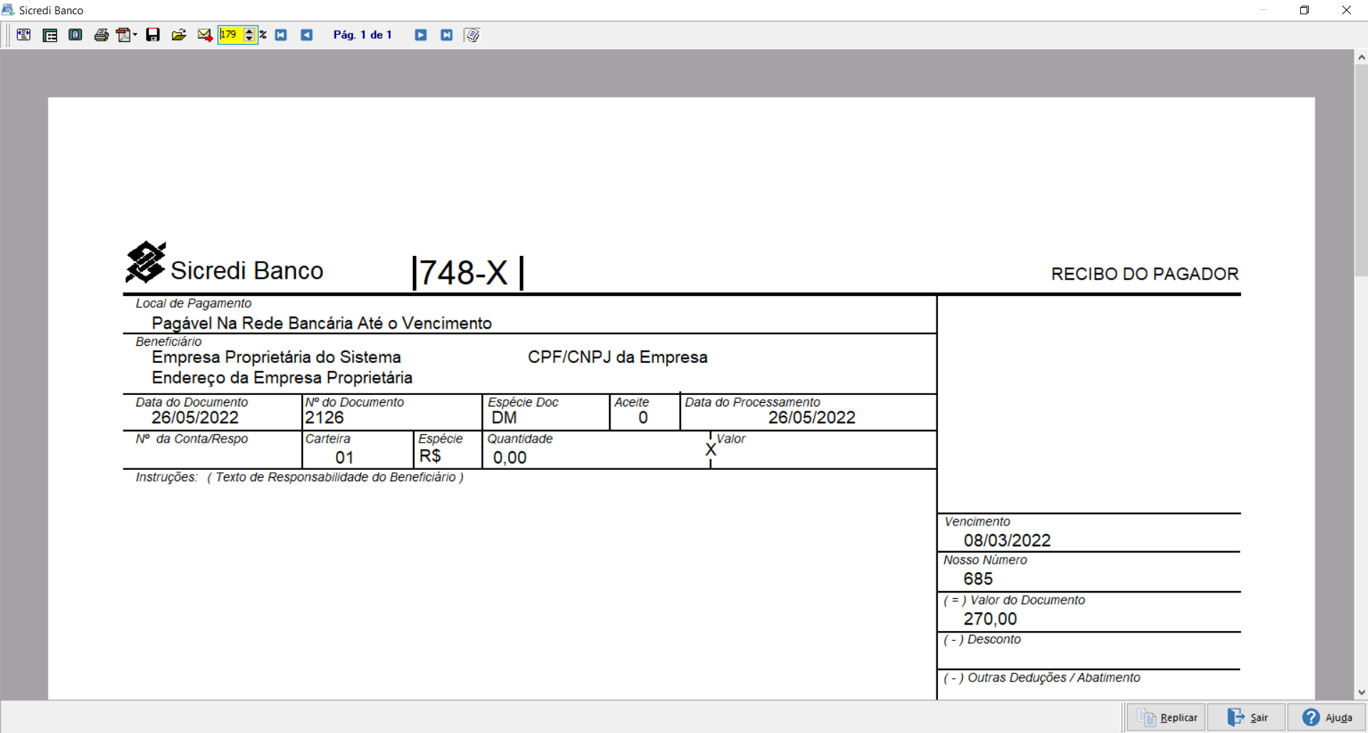1368x733 pixels.
Task: Go to the previous page
Action: 307,35
